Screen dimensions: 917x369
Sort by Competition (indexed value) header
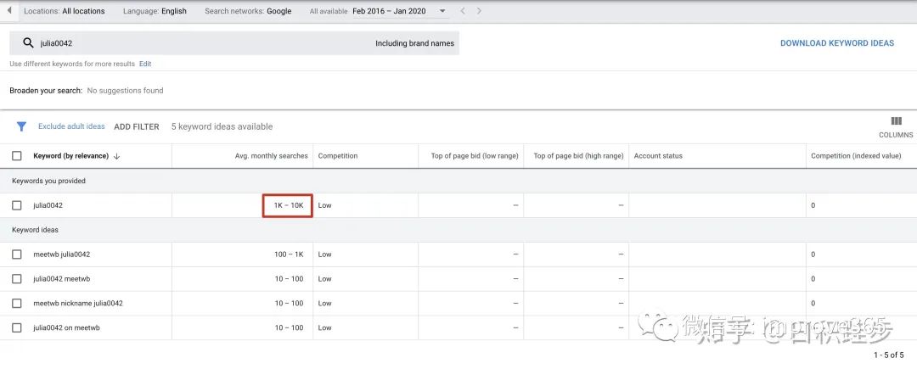(x=856, y=156)
